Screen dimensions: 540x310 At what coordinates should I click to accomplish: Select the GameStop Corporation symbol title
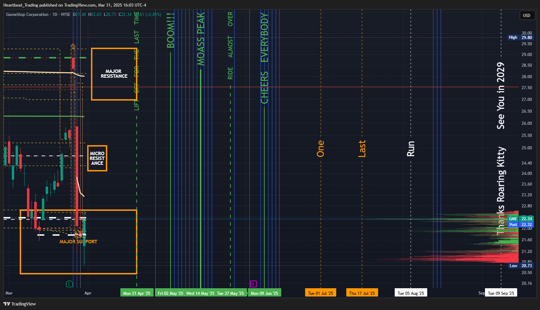point(27,15)
